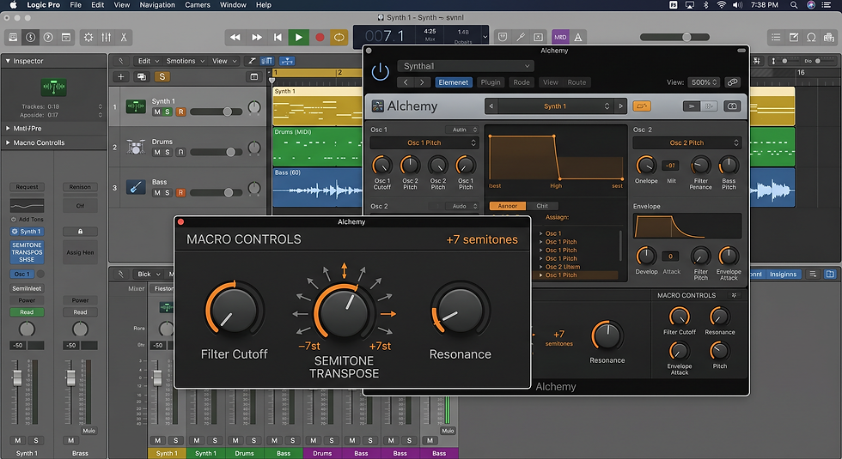Toggle the Inspector info icon
This screenshot has width=842, height=459.
pyautogui.click(x=31, y=38)
